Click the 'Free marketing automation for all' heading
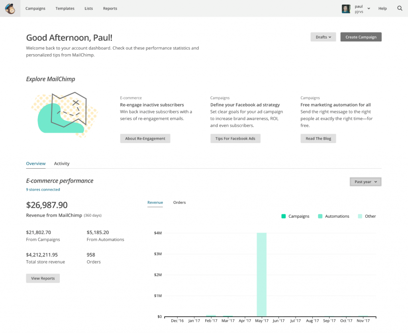The width and height of the screenshot is (408, 333). [x=335, y=104]
